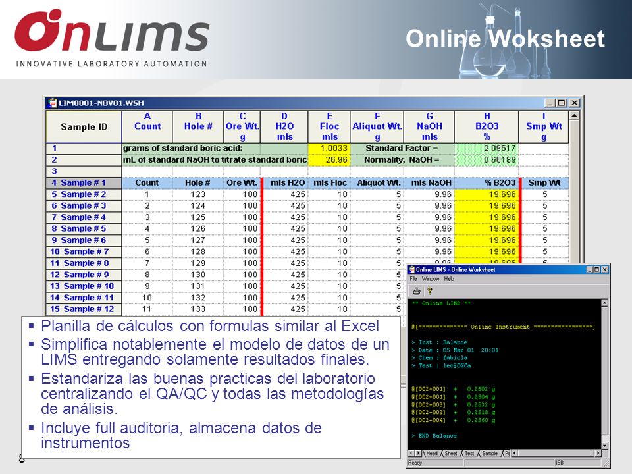Image resolution: width=632 pixels, height=474 pixels.
Task: Click the 'Standard Factor =' label cell
Action: [402, 148]
